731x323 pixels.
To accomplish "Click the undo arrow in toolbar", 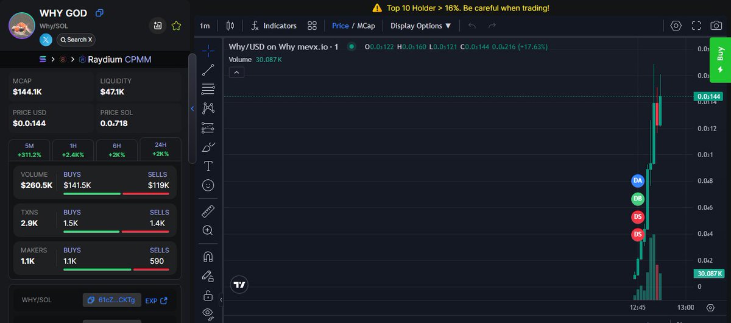I will pos(472,26).
